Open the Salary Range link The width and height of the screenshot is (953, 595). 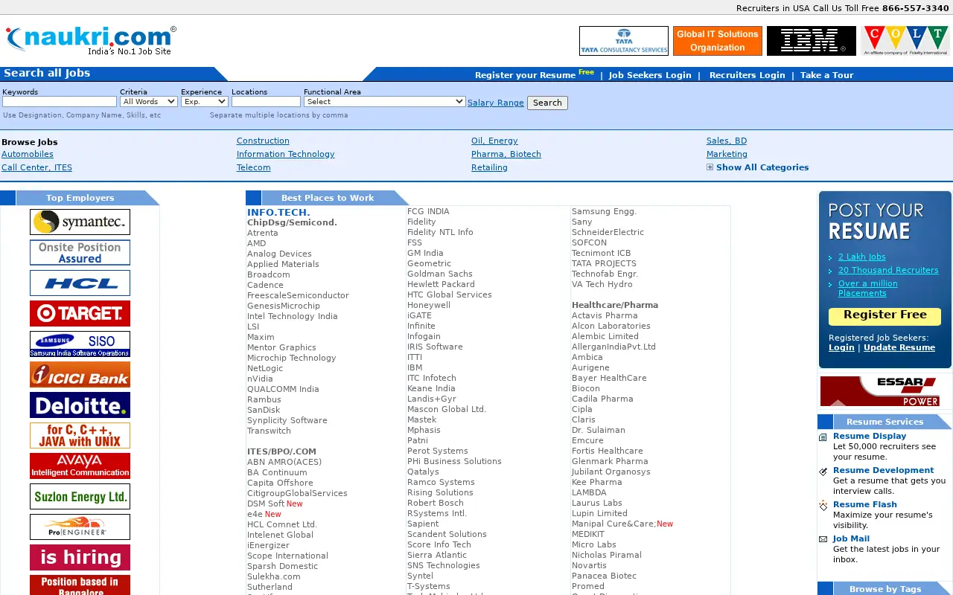pyautogui.click(x=496, y=103)
